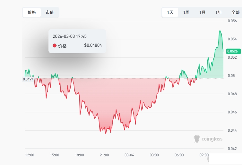Select the 1天 time range
This screenshot has height=165, width=242.
[x=170, y=12]
